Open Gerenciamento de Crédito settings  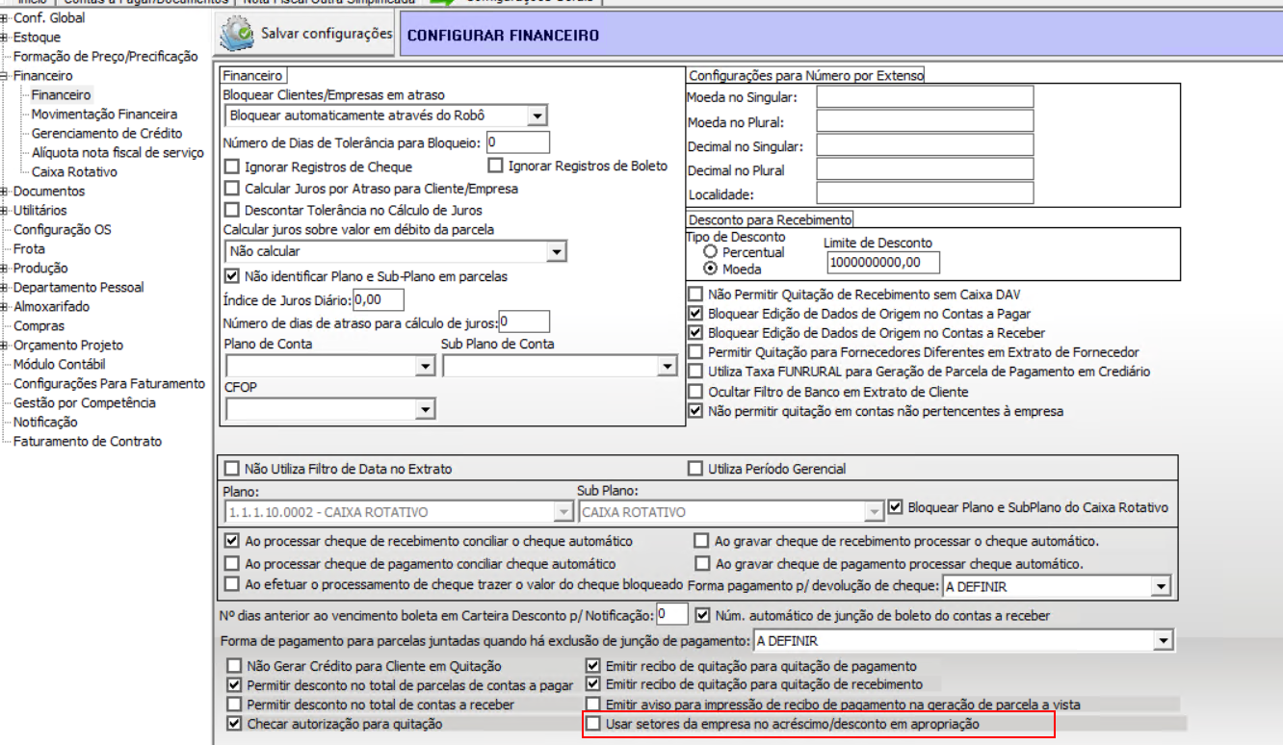(106, 134)
